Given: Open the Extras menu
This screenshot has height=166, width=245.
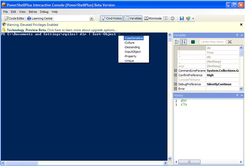Looking at the screenshot, I should pyautogui.click(x=33, y=12).
